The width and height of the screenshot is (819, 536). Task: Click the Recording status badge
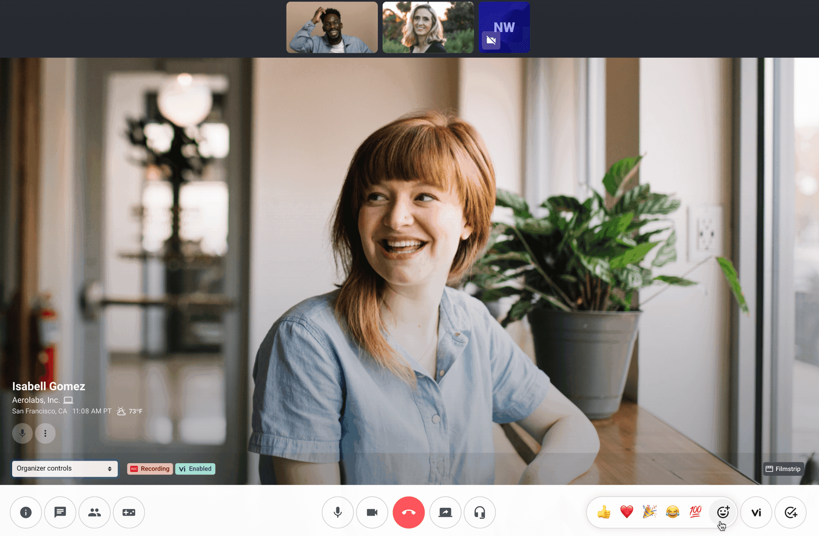click(150, 469)
